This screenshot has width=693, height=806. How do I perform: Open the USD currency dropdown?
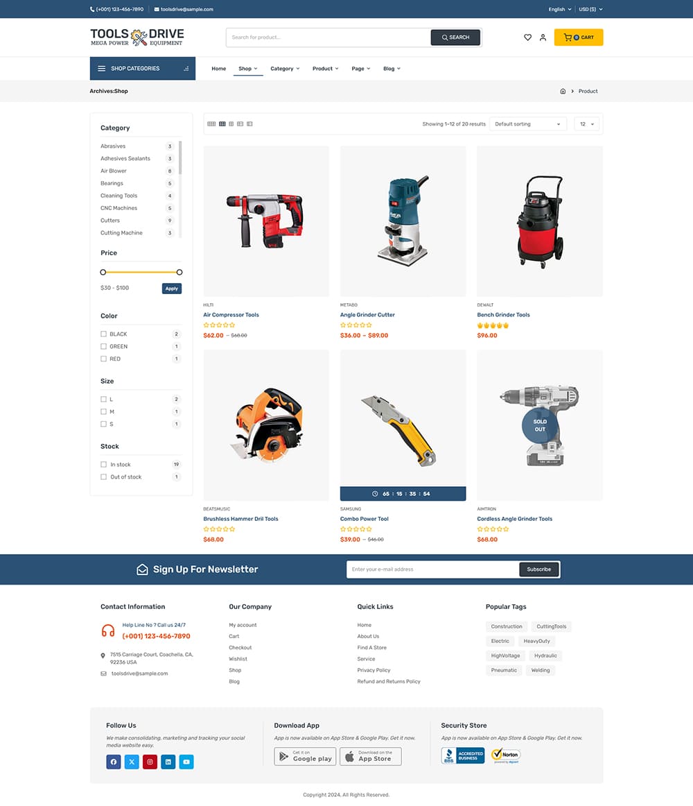pos(590,10)
